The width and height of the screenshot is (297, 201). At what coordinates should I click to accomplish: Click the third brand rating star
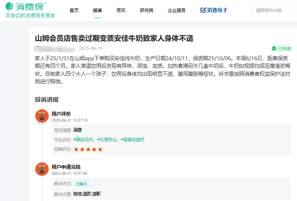[x=88, y=150]
